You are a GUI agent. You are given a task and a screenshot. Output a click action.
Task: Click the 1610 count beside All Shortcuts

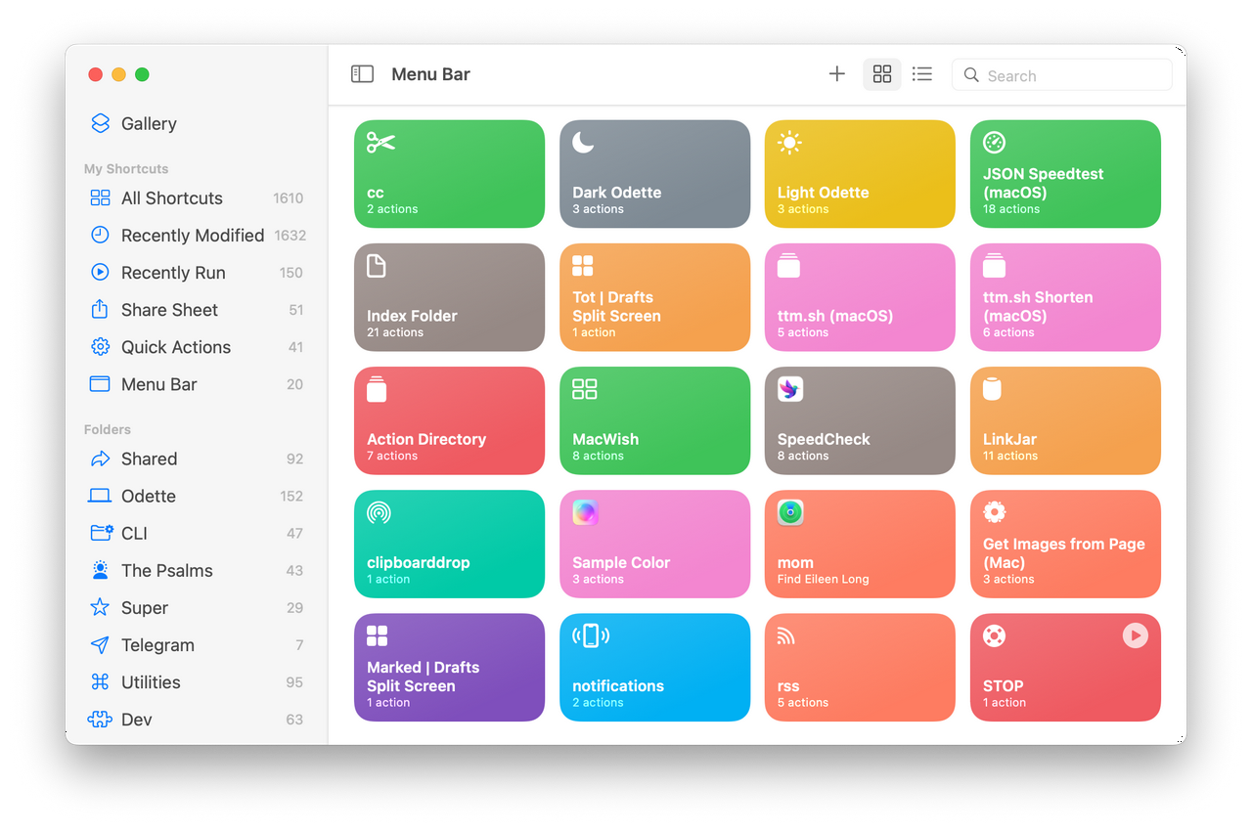coord(288,197)
